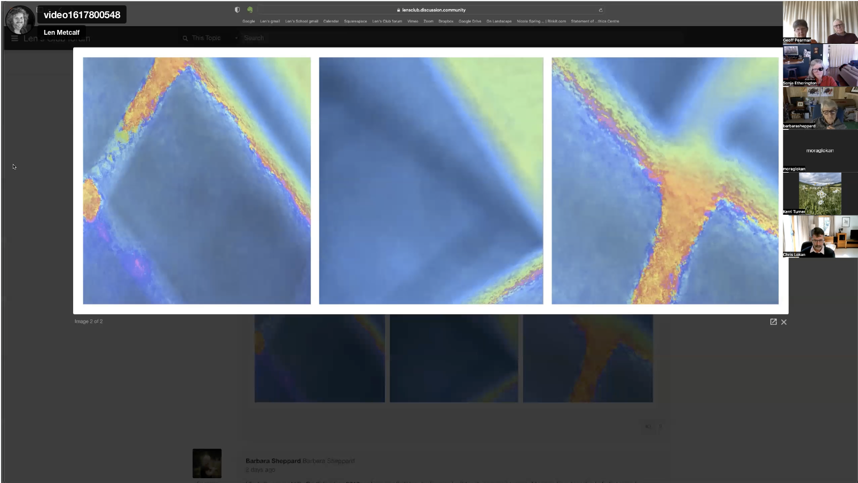This screenshot has height=483, width=858.
Task: Open the Statement of Ethics Centre bookmark
Action: (595, 21)
